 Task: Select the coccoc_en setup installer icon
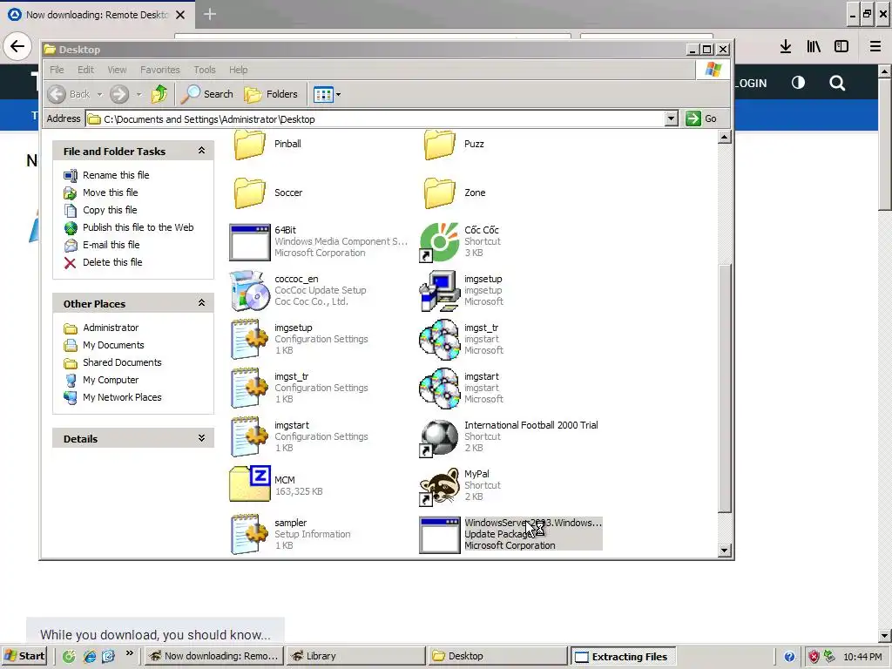[x=250, y=291]
